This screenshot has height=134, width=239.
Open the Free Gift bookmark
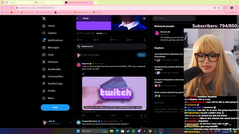[x=97, y=12]
